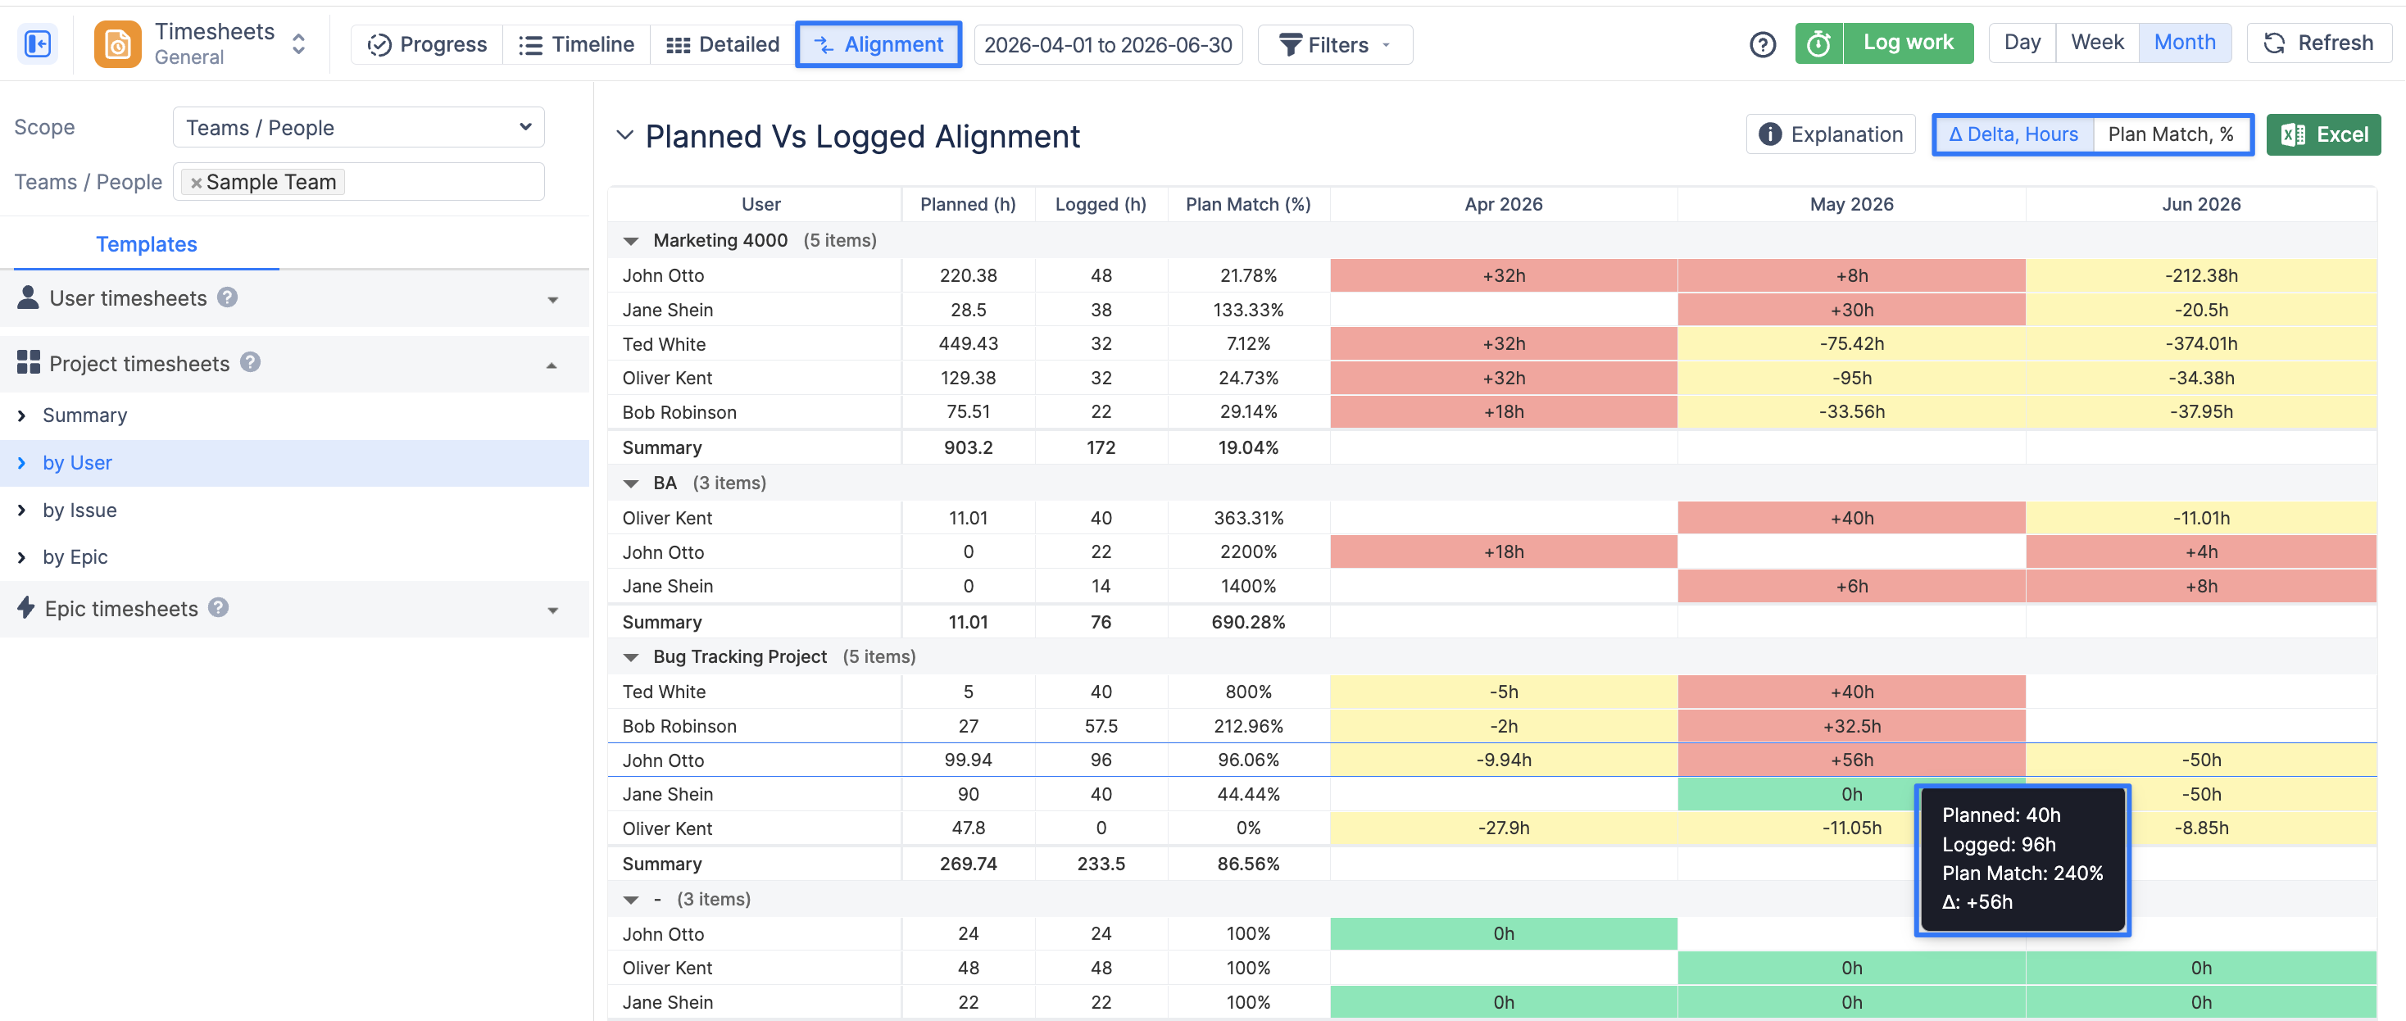Switch to the Timeline tab
The image size is (2406, 1021).
pos(576,45)
